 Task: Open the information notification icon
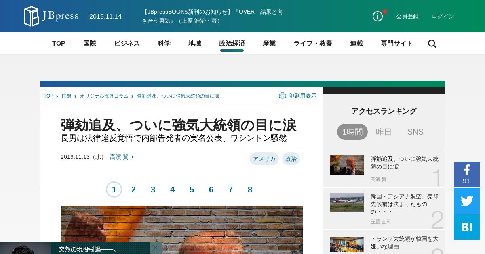pos(377,16)
